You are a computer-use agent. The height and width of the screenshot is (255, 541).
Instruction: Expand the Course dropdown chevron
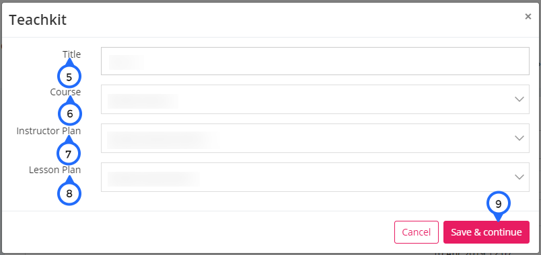tap(519, 99)
